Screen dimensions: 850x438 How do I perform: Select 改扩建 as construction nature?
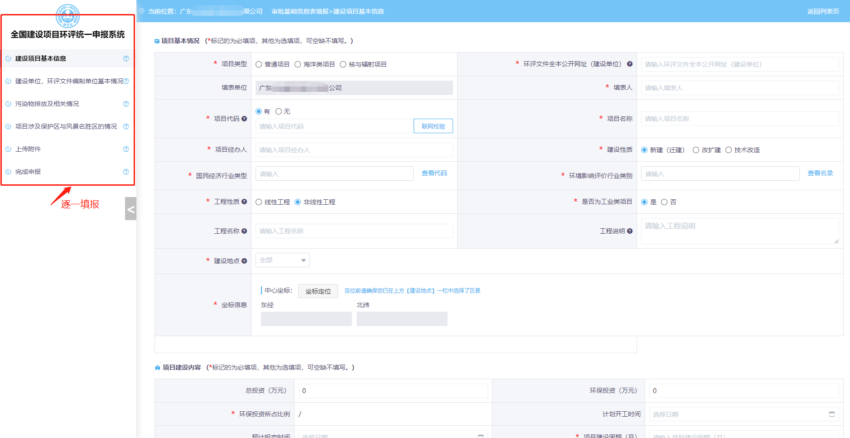point(696,150)
